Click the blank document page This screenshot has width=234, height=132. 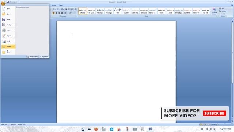point(116,72)
